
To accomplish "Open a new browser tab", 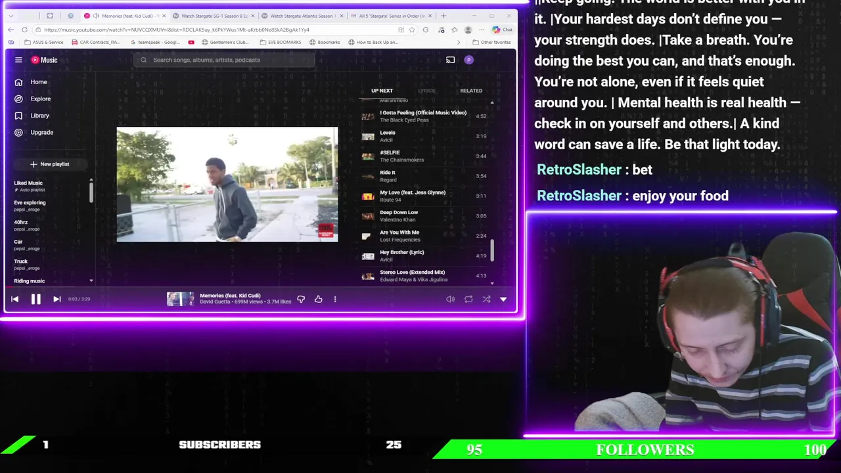I will pos(443,15).
